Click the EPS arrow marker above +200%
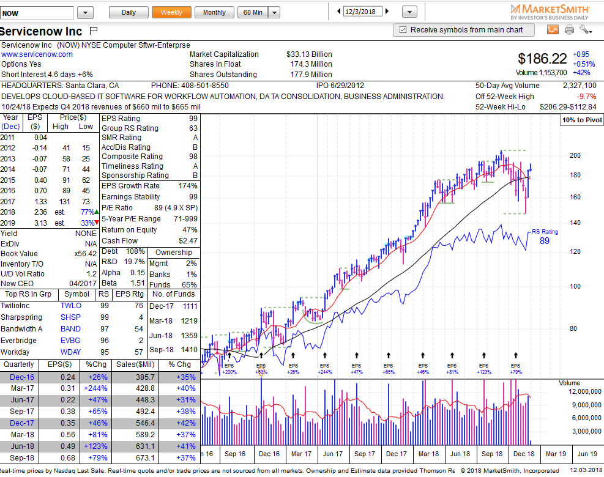The image size is (604, 477). 229,355
